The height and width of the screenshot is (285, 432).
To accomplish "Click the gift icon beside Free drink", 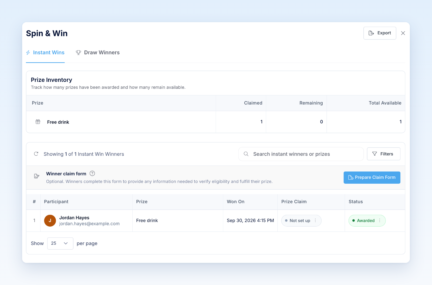I will pos(38,122).
